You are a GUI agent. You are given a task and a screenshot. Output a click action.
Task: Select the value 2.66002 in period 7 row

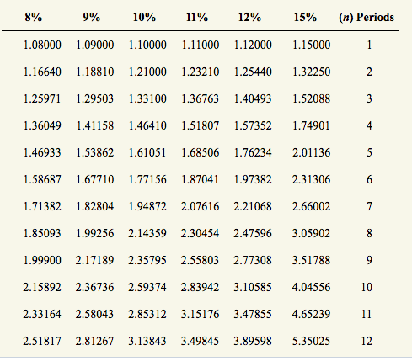311,206
